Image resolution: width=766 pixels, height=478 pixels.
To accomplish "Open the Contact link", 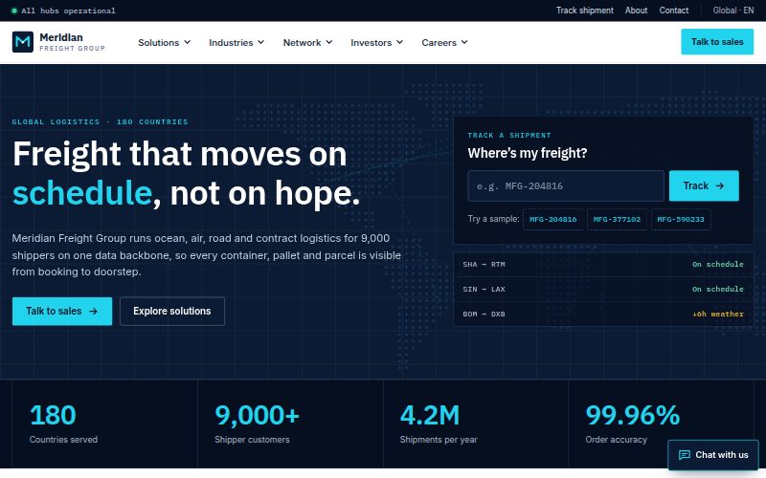I will click(x=674, y=11).
